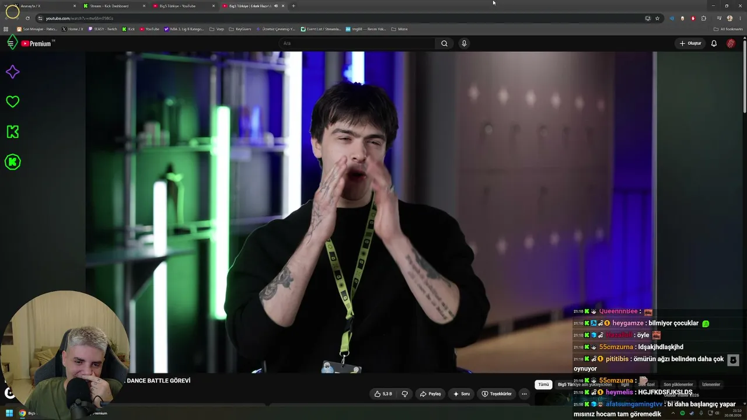The width and height of the screenshot is (747, 420).
Task: Switch to Big5 Türkiye - YouTube tab
Action: pos(183,6)
